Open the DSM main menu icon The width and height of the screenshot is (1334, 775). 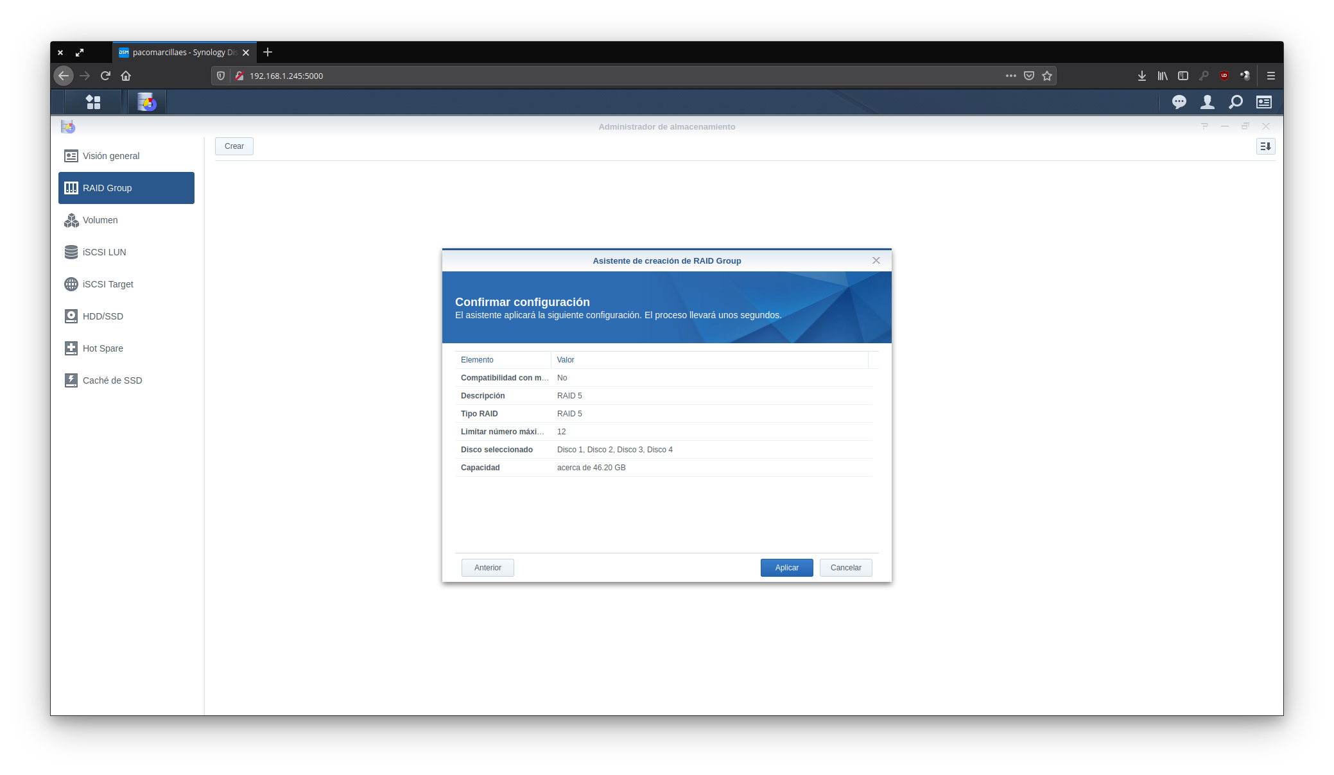(93, 102)
